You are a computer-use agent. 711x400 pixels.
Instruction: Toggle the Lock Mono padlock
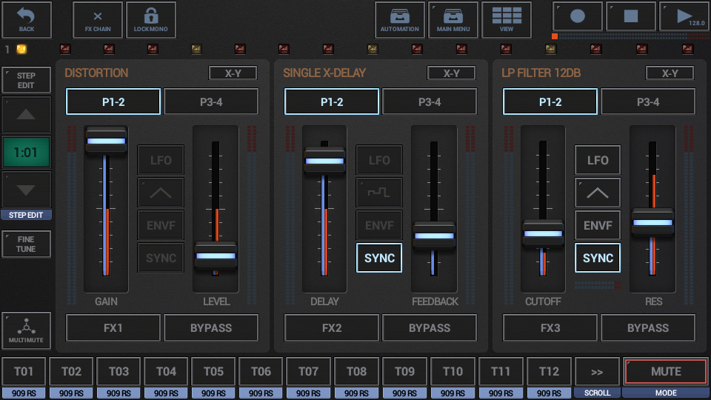(151, 20)
